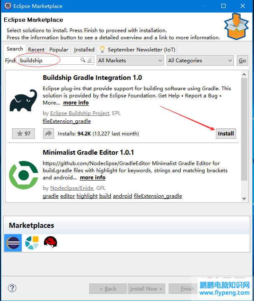Switch to the Recent tab
254x301 pixels.
tap(36, 49)
